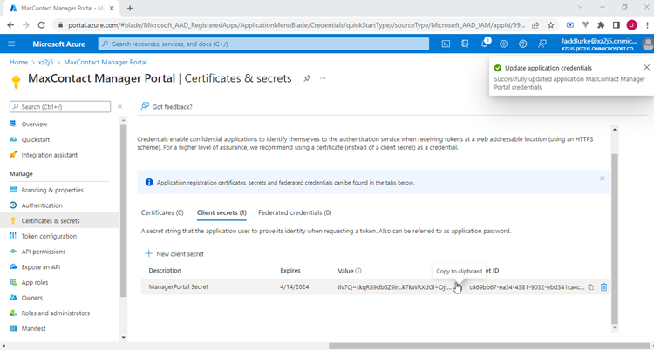
Task: Go back in the browser
Action: click(x=10, y=25)
